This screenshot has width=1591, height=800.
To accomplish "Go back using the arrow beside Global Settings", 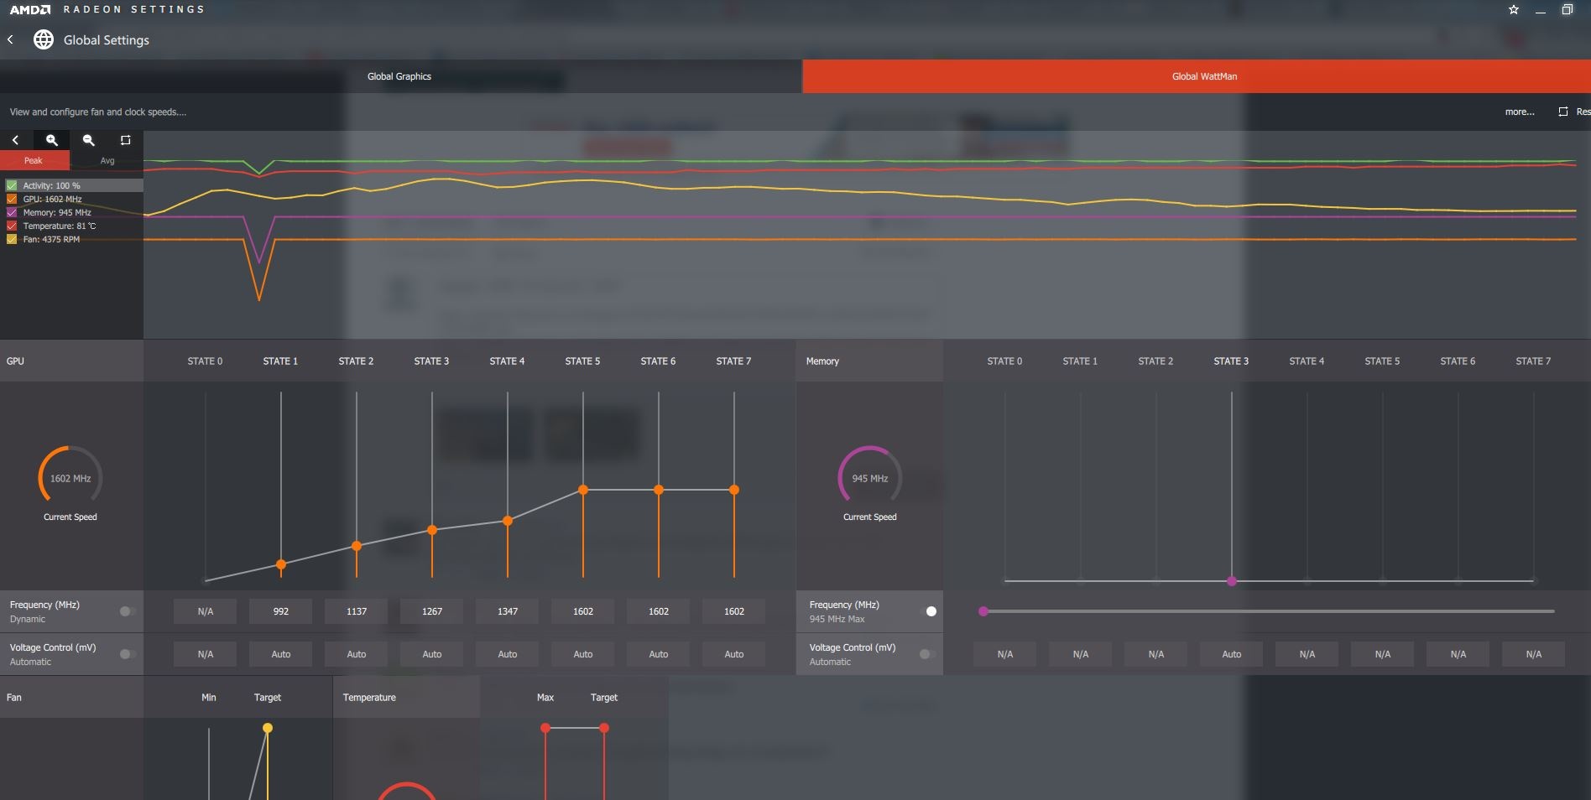I will coord(10,39).
